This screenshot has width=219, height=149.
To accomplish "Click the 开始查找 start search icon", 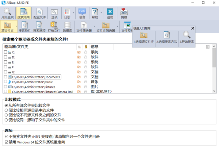I will pos(7,14).
